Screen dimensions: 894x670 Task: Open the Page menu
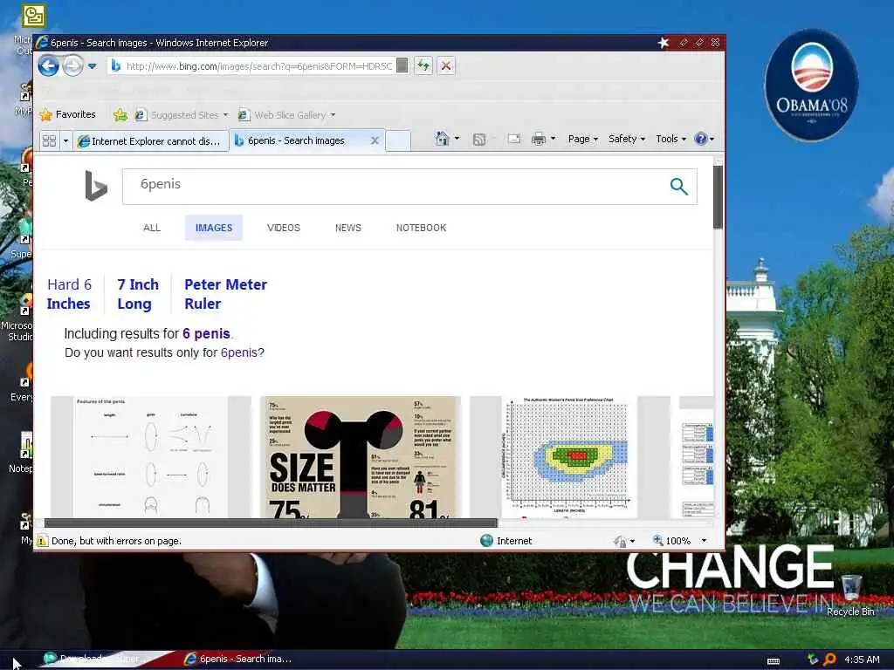[x=582, y=139]
